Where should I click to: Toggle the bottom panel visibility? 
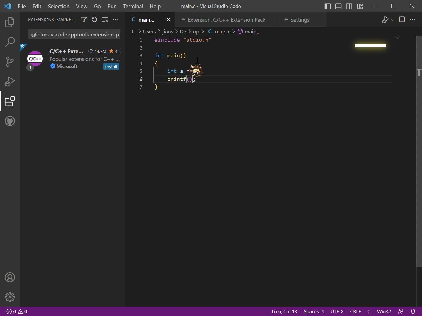click(338, 6)
